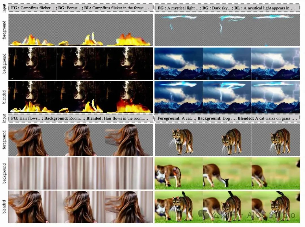Click the "foreground" label beside the campfire row
The image size is (305, 227).
tap(4, 30)
